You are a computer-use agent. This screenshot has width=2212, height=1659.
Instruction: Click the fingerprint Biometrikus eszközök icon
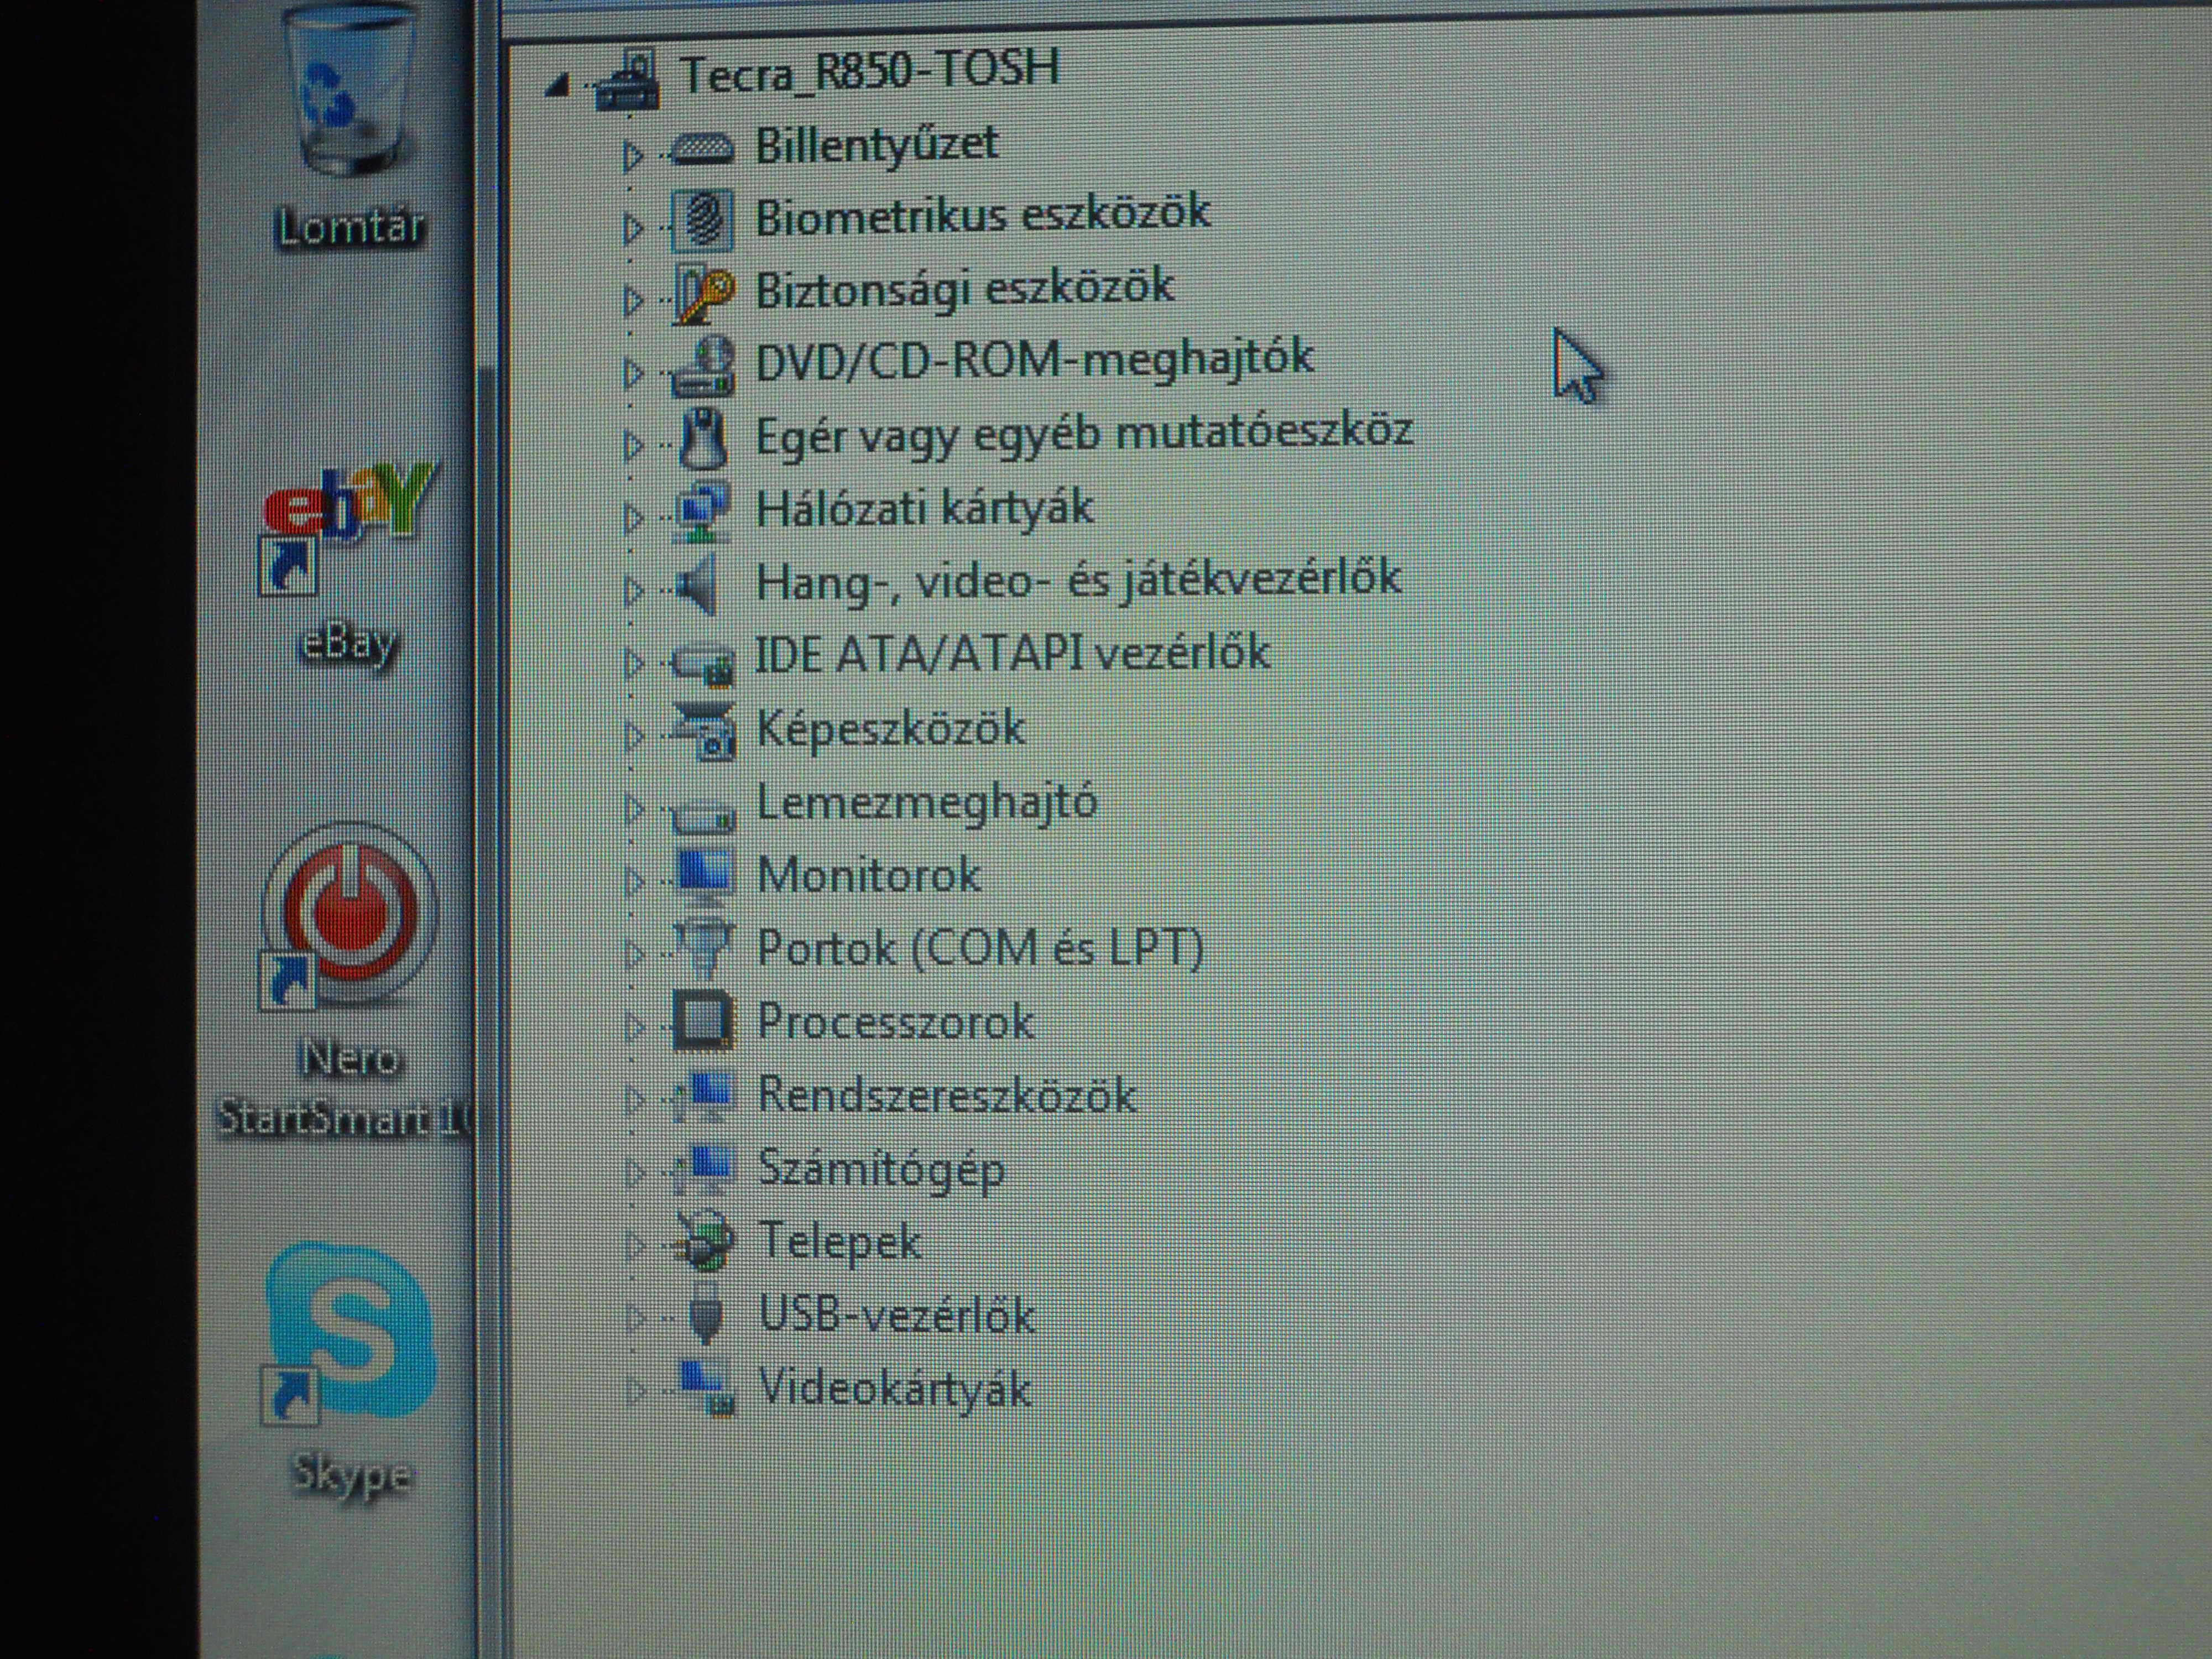[703, 219]
